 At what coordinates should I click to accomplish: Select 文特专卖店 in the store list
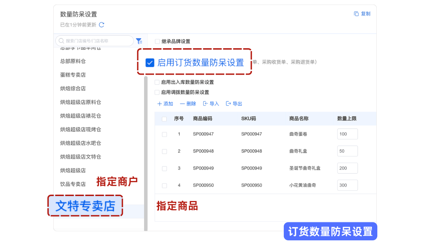tap(85, 206)
